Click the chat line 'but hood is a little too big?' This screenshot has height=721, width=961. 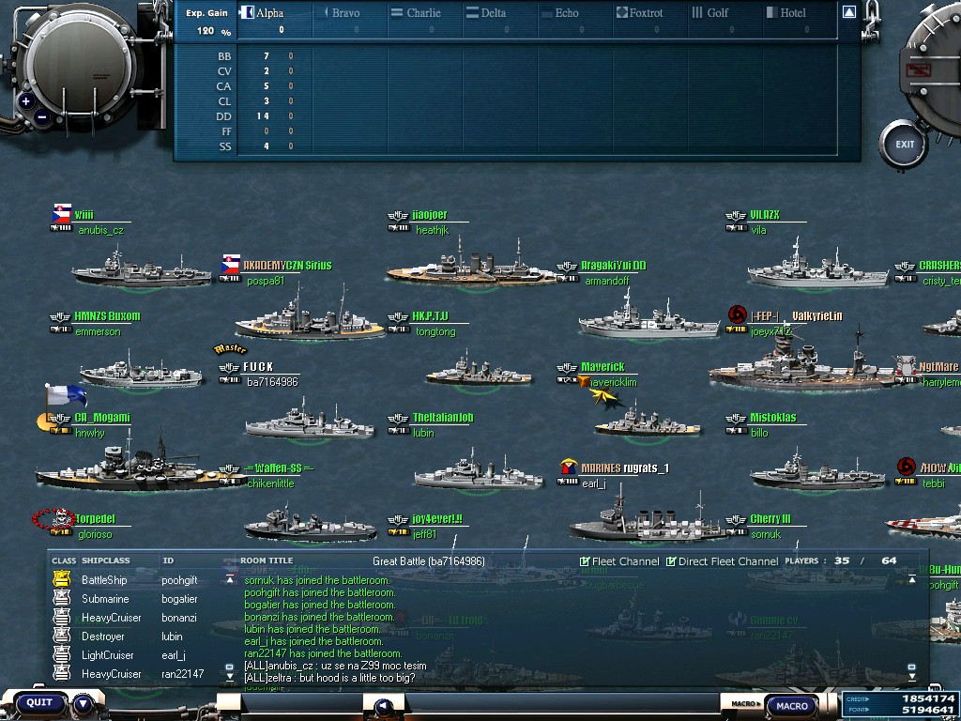pyautogui.click(x=358, y=678)
